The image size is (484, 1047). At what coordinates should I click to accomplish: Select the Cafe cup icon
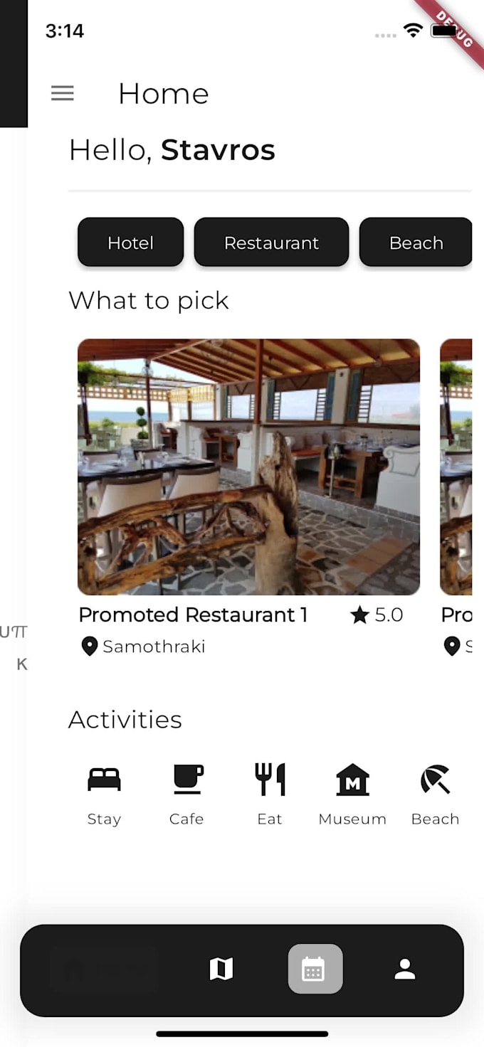187,780
